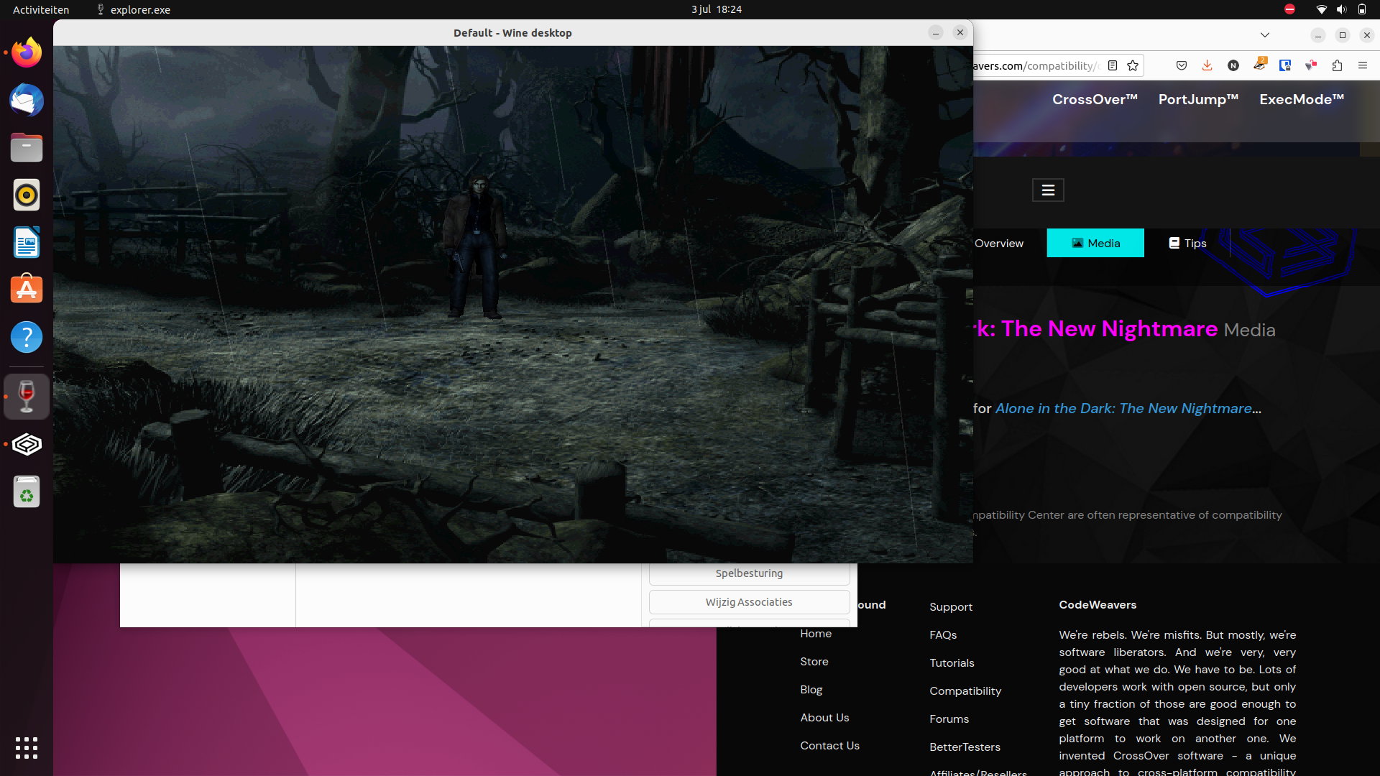This screenshot has height=776, width=1380.
Task: Open the Firefox application hamburger menu
Action: click(1363, 65)
